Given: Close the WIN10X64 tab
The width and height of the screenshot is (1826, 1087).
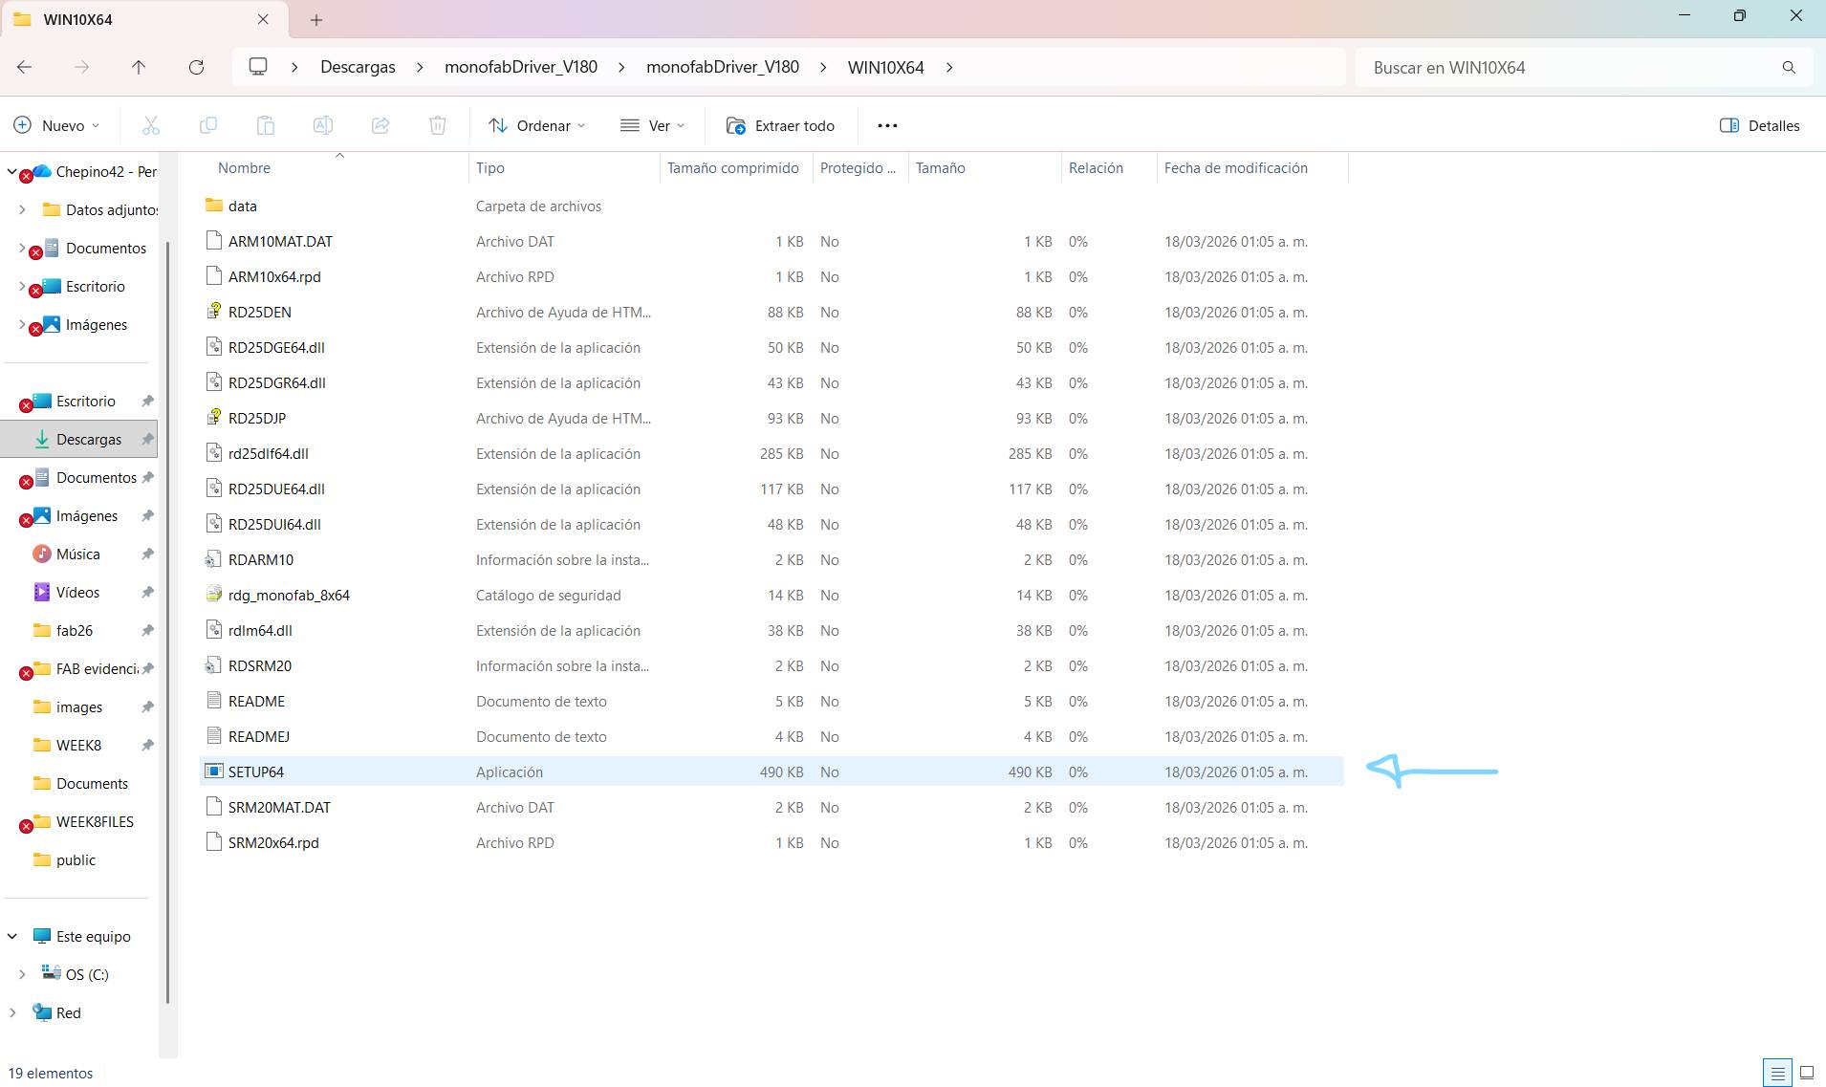Looking at the screenshot, I should point(263,19).
